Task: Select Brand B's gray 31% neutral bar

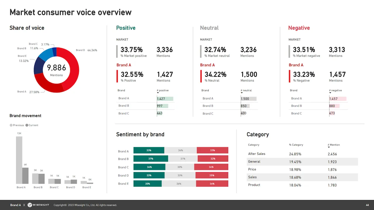Action: pyautogui.click(x=183, y=159)
